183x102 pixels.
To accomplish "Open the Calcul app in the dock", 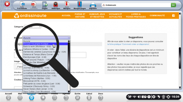I will click(x=89, y=98).
